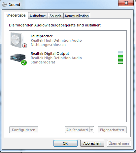Click the green volume level meter
Screen dimensions: 136x153
tap(120, 57)
